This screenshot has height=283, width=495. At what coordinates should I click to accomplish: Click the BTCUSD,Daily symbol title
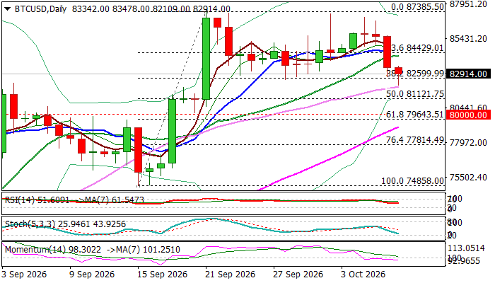point(40,8)
